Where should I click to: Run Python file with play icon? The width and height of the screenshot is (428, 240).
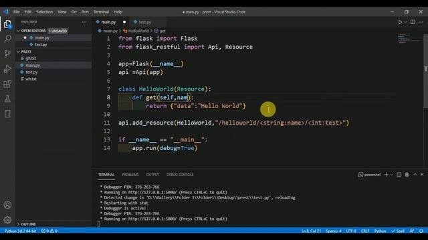[x=400, y=22]
